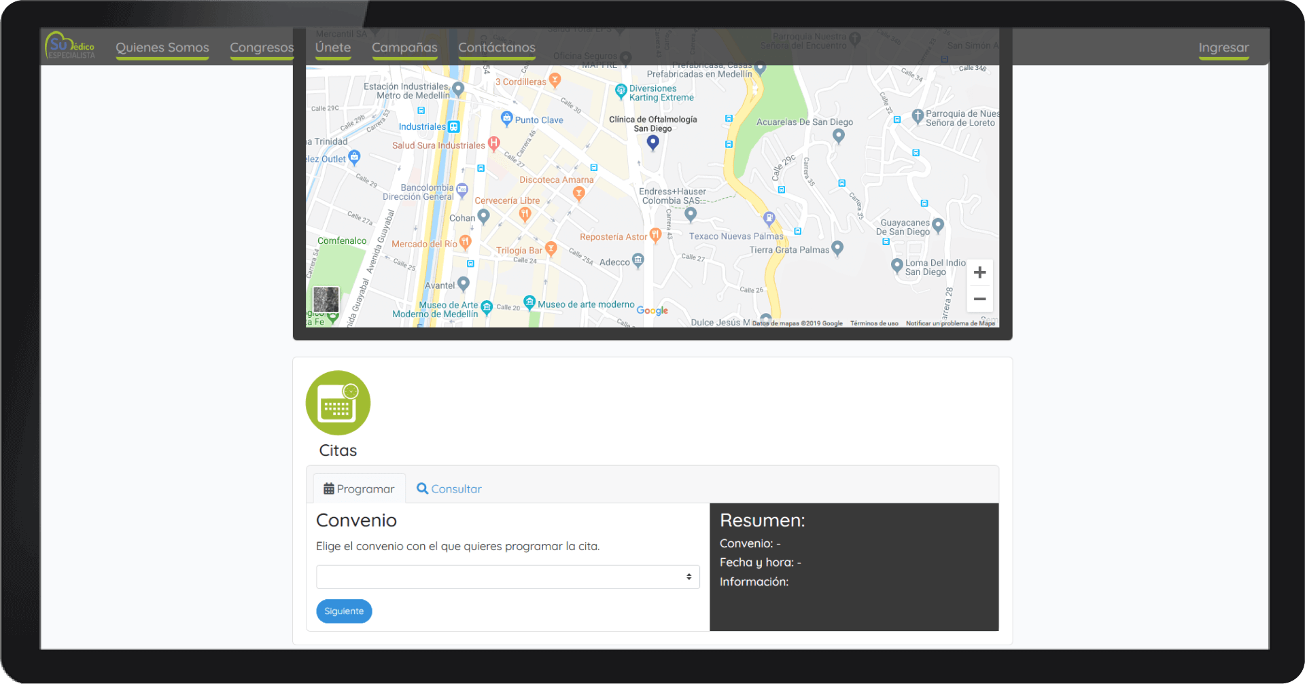Click the Mercado del Río restaurant marker
The width and height of the screenshot is (1305, 684).
coord(465,241)
